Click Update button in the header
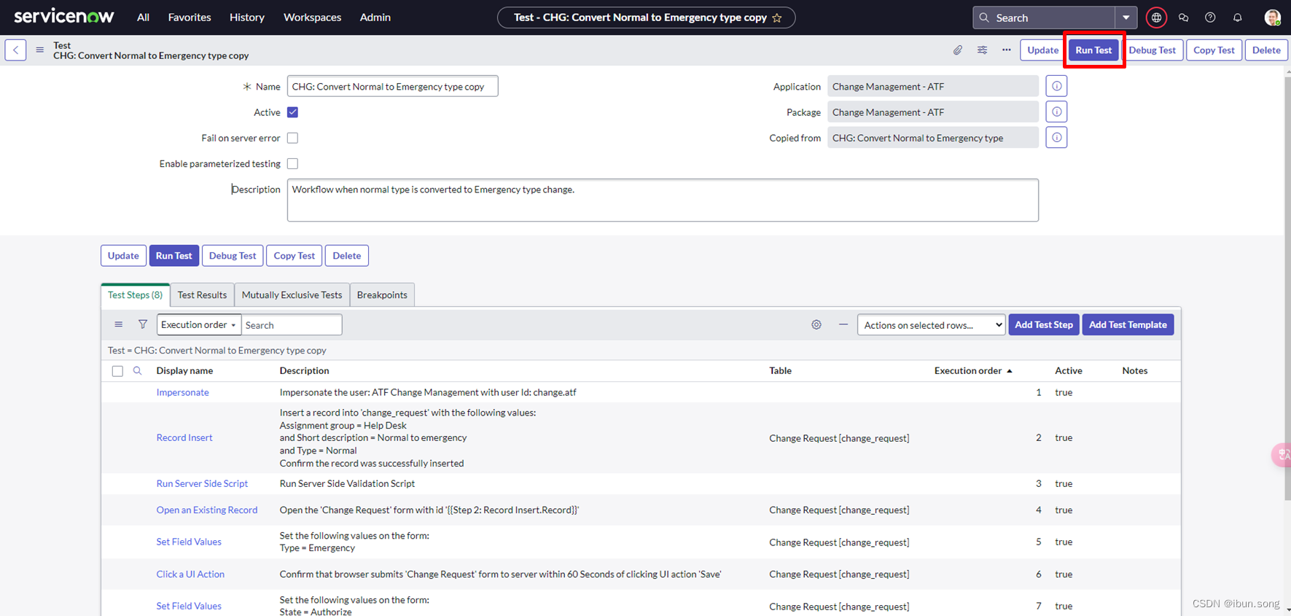 pos(1042,50)
